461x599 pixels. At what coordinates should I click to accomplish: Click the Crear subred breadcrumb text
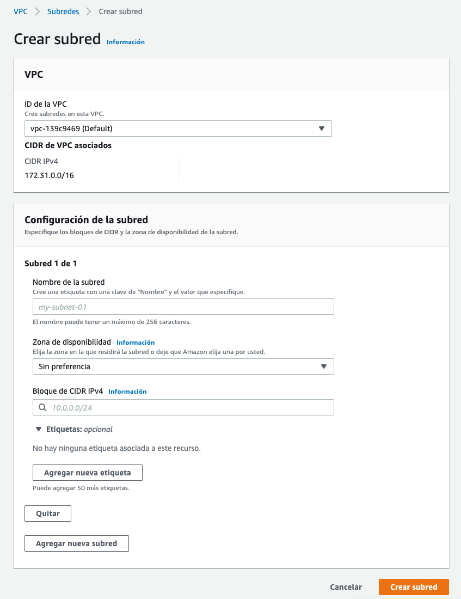pos(121,11)
